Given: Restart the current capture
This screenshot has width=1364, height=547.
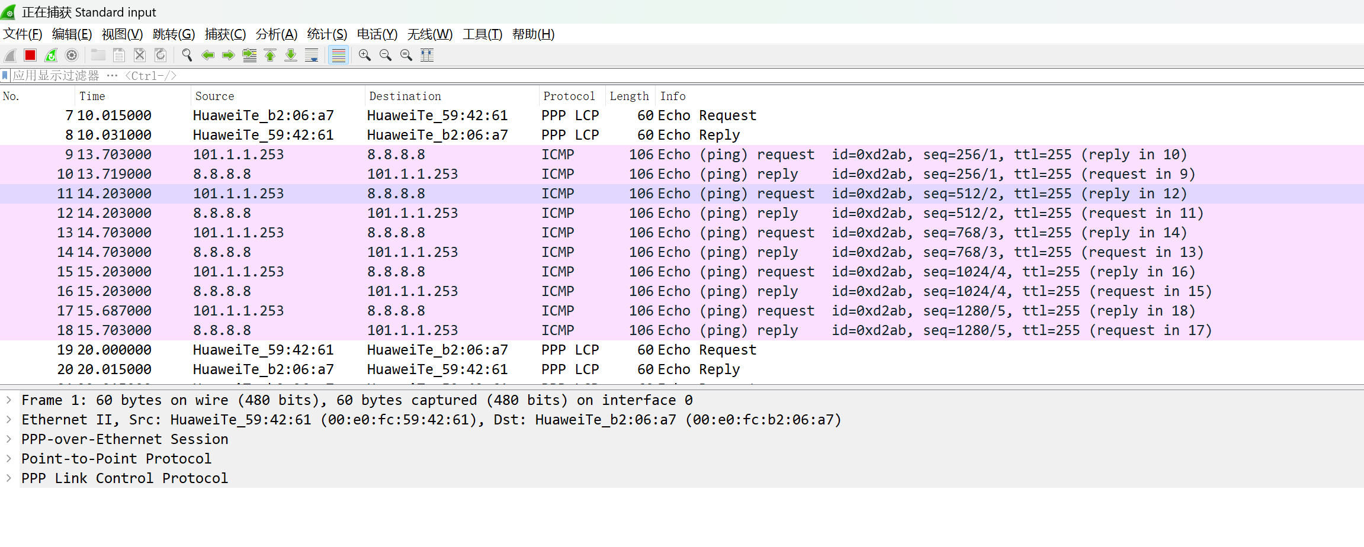Looking at the screenshot, I should pos(51,55).
